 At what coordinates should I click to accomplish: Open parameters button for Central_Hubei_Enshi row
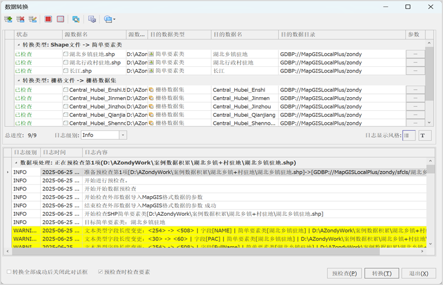pos(415,90)
